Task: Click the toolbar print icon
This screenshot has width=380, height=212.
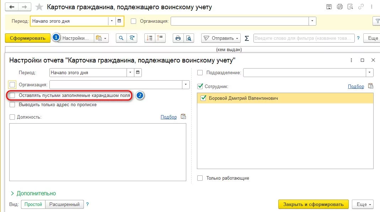Action: click(178, 38)
